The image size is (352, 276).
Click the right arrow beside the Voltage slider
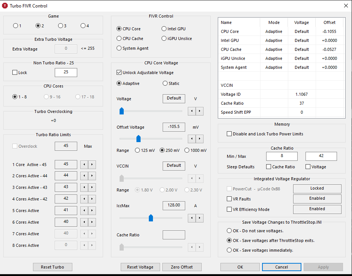pos(199,111)
